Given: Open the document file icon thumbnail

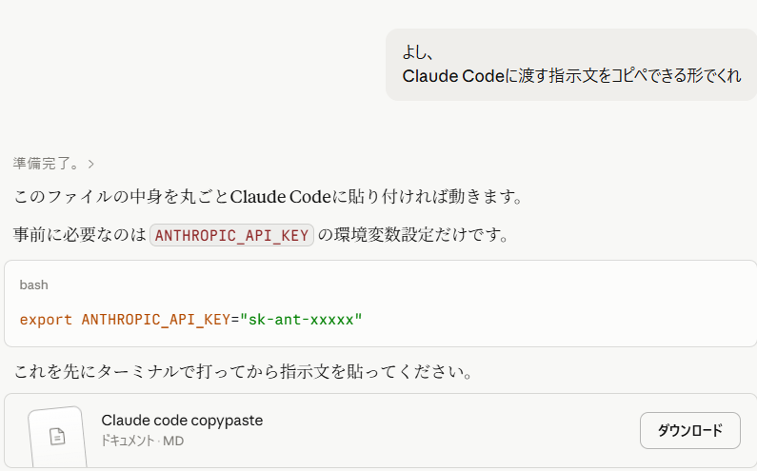Looking at the screenshot, I should coord(57,437).
